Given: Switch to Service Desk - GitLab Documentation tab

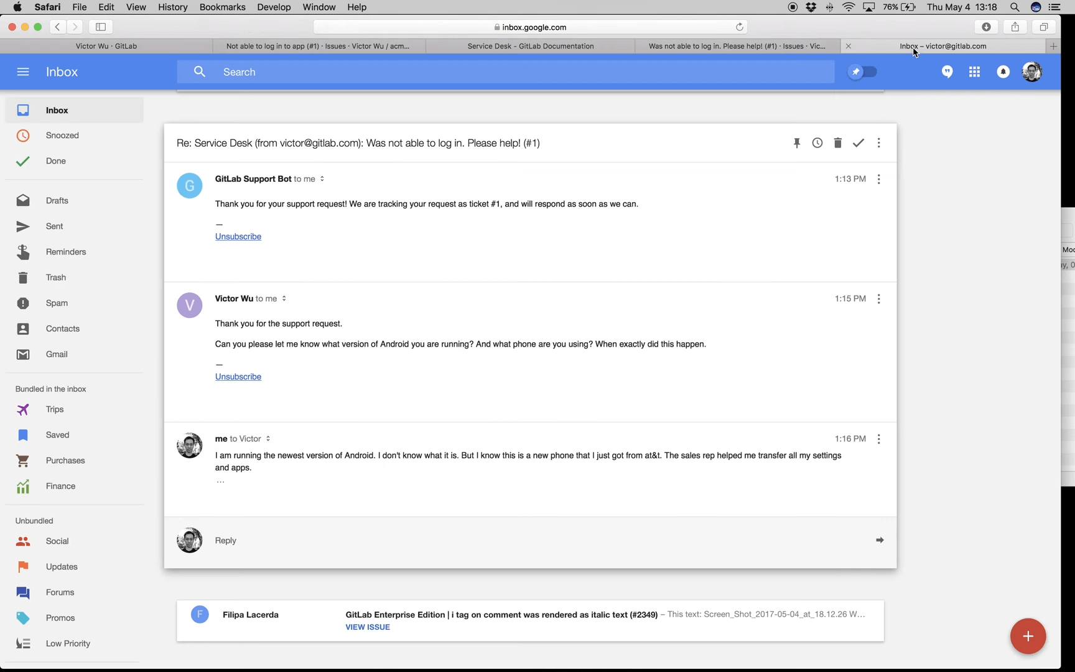Looking at the screenshot, I should (x=531, y=46).
